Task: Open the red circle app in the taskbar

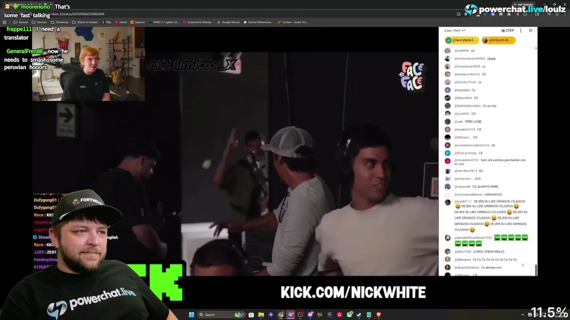Action: (x=339, y=315)
